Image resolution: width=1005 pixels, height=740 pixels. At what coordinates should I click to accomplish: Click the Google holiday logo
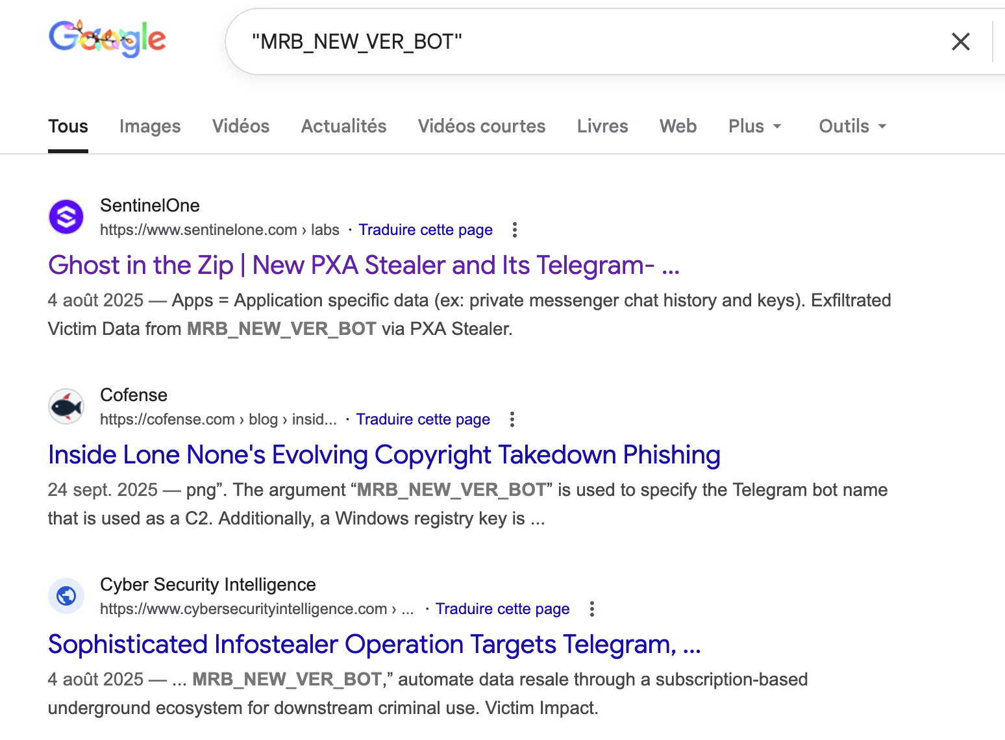pyautogui.click(x=108, y=38)
